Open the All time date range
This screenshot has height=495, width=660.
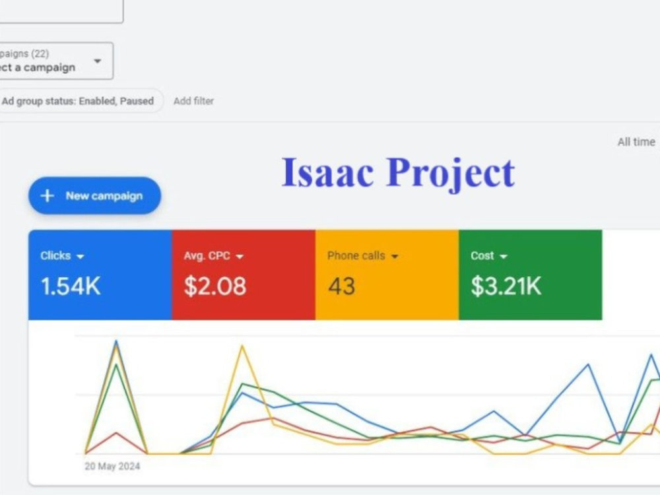(636, 143)
